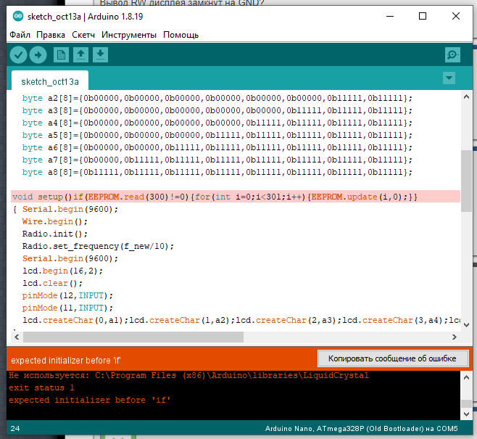This screenshot has width=477, height=439.
Task: Expand the tab options dropdown arrow
Action: coord(449,78)
